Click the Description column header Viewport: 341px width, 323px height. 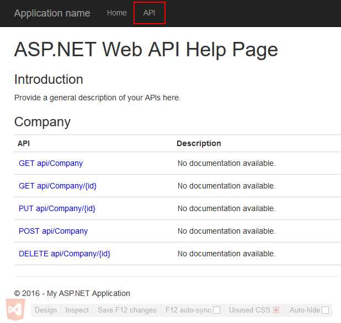[199, 143]
